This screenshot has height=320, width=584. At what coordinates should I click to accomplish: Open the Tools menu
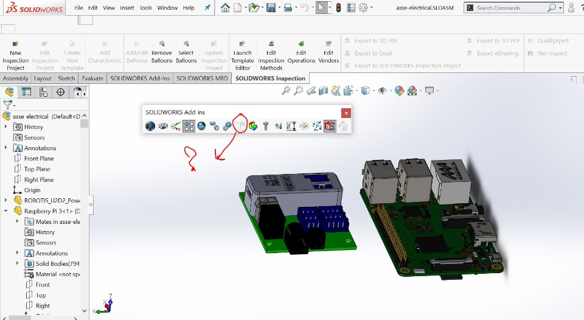(x=145, y=7)
